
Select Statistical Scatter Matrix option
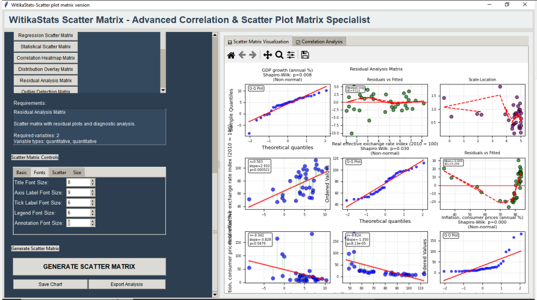point(46,47)
